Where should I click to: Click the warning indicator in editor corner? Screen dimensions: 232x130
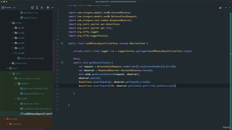220,8
